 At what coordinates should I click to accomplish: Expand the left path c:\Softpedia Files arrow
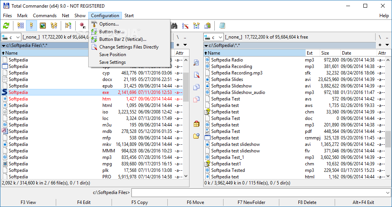[4, 45]
